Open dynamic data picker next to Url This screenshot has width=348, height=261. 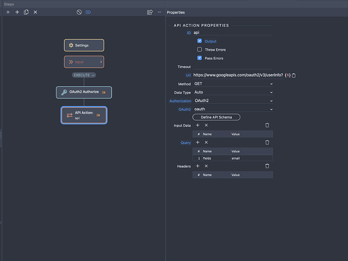pos(287,75)
